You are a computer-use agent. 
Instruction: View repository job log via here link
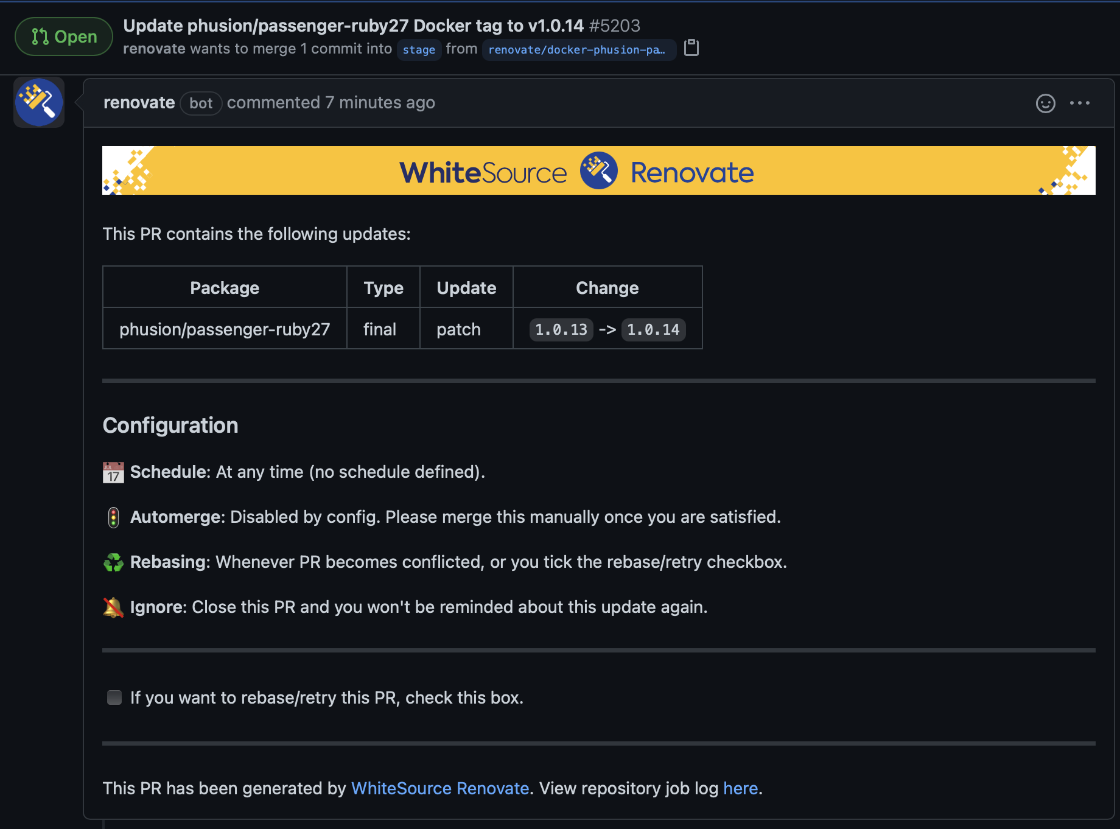[x=740, y=788]
